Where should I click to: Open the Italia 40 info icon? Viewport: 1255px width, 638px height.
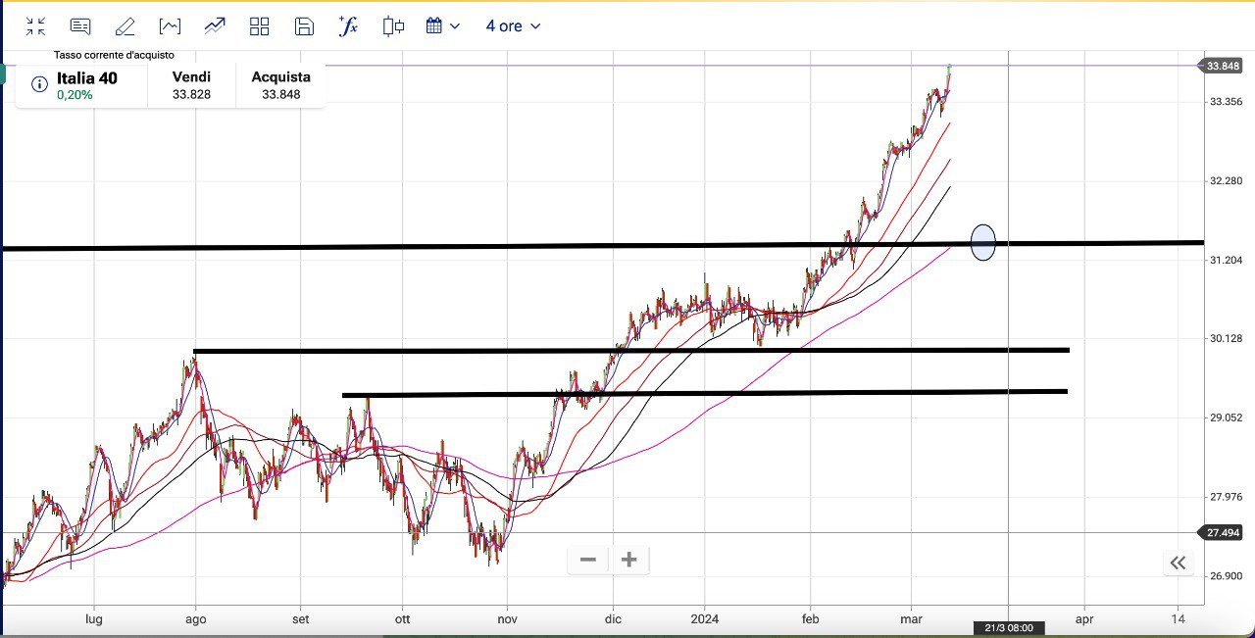[x=39, y=84]
